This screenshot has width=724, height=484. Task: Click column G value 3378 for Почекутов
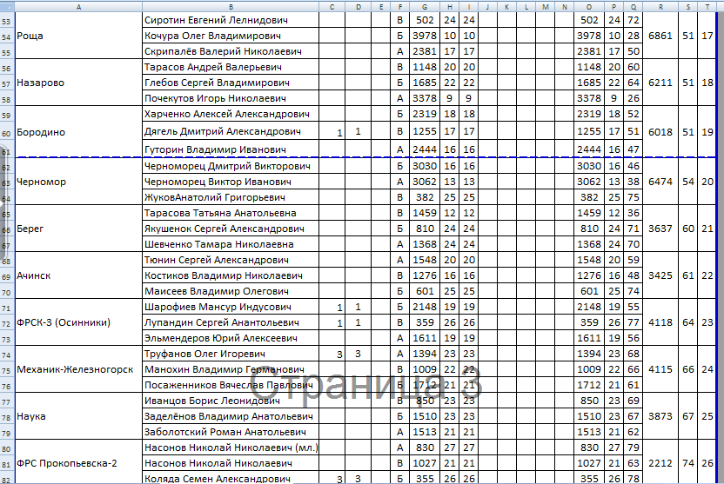point(425,98)
